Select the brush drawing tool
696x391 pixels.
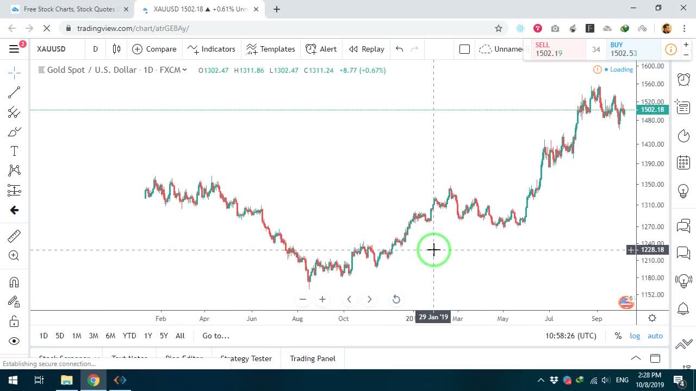pyautogui.click(x=14, y=132)
